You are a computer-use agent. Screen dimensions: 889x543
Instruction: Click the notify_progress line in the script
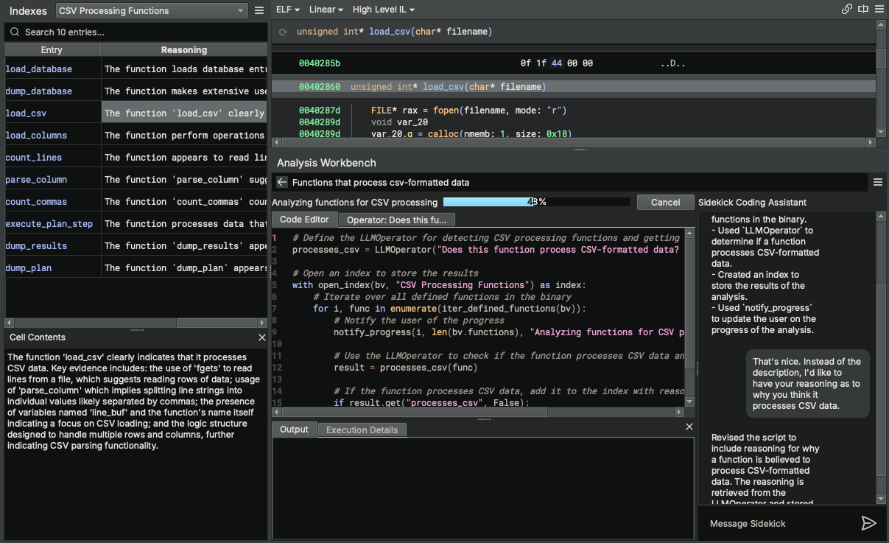[509, 332]
